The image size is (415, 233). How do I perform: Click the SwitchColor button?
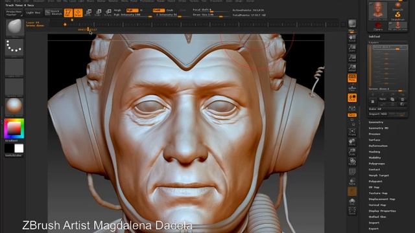pos(14,155)
